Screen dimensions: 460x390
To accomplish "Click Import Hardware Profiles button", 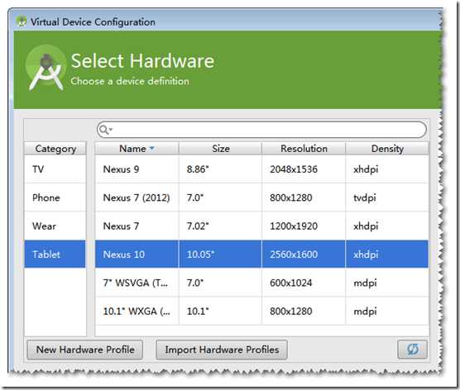I will coord(222,350).
